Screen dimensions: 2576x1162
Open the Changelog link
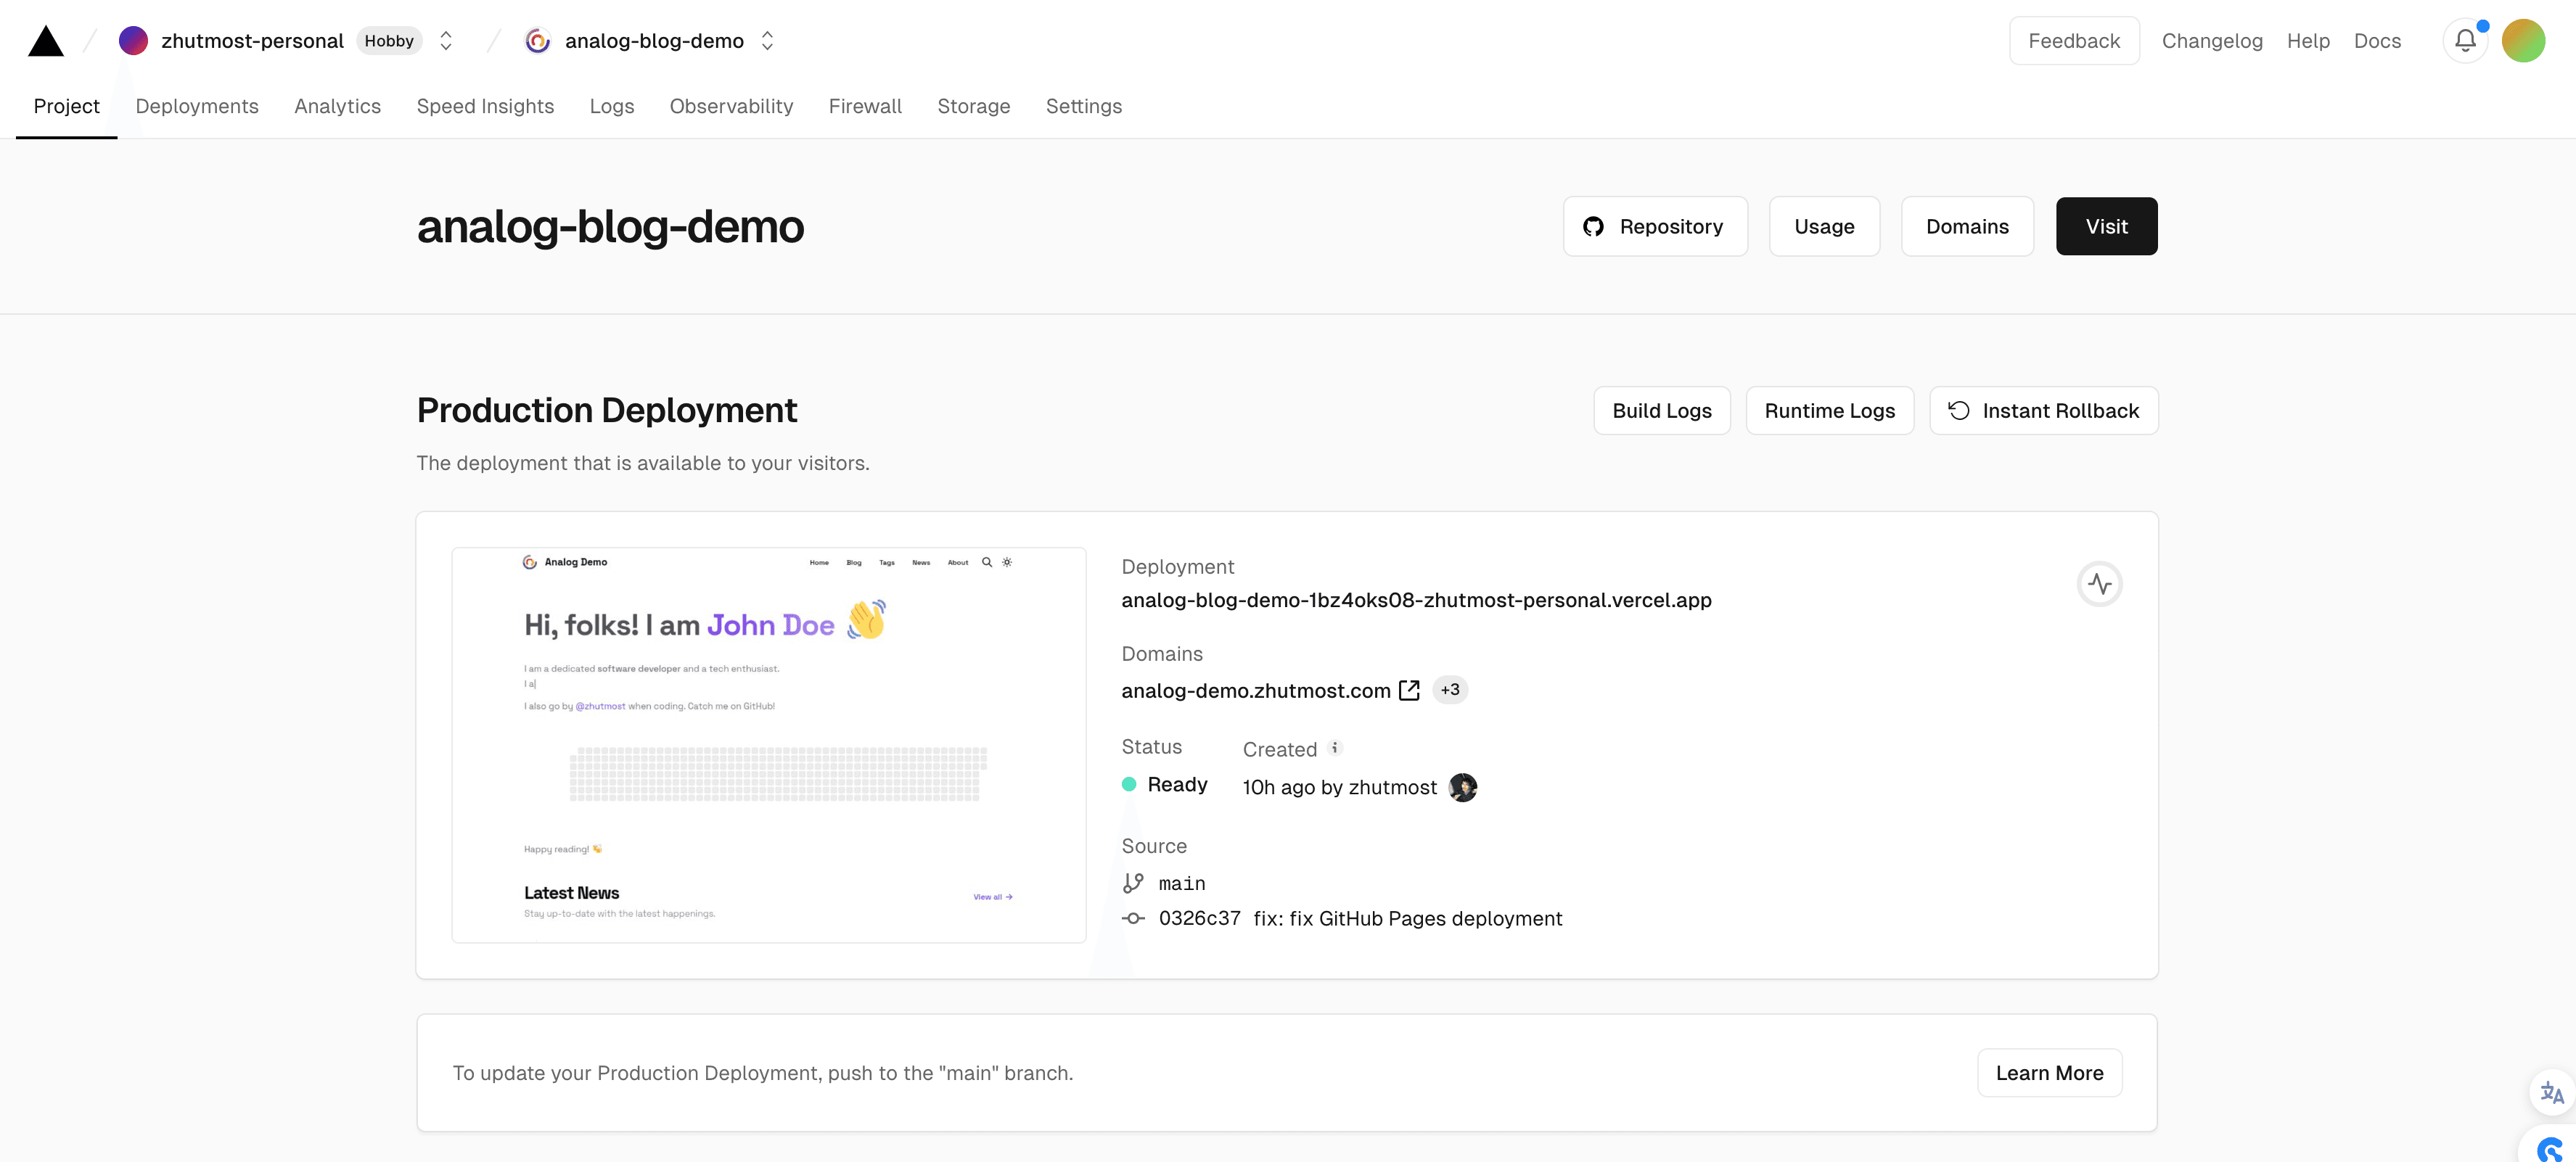pos(2212,40)
